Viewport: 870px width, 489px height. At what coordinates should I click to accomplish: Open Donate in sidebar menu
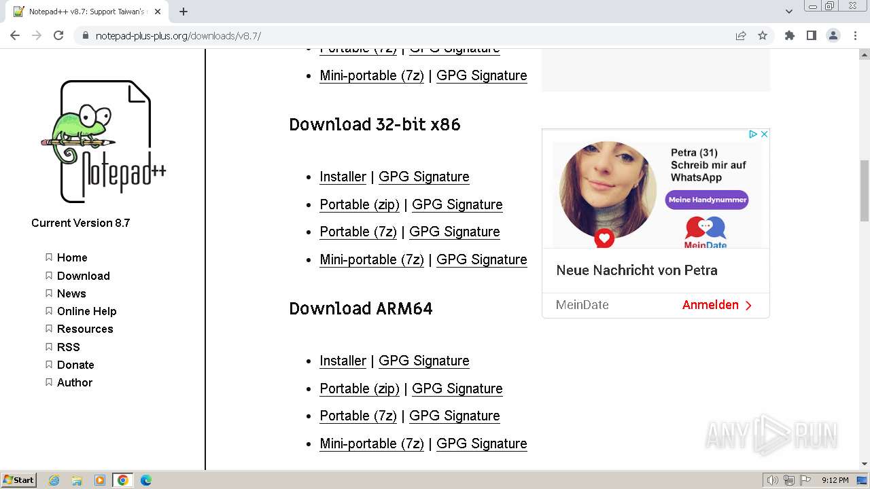tap(75, 365)
